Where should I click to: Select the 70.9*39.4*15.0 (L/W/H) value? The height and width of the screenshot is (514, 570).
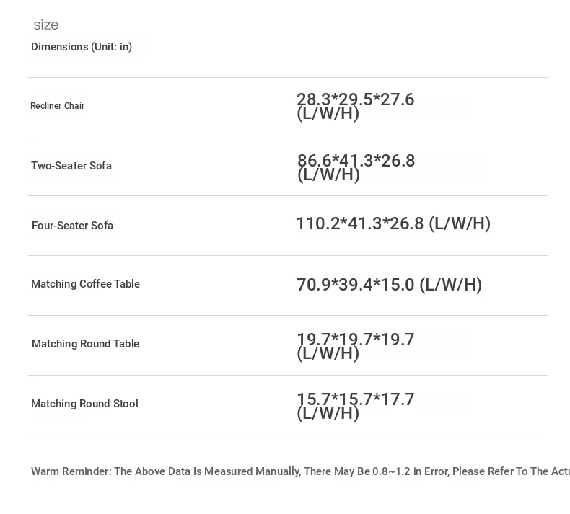point(390,285)
